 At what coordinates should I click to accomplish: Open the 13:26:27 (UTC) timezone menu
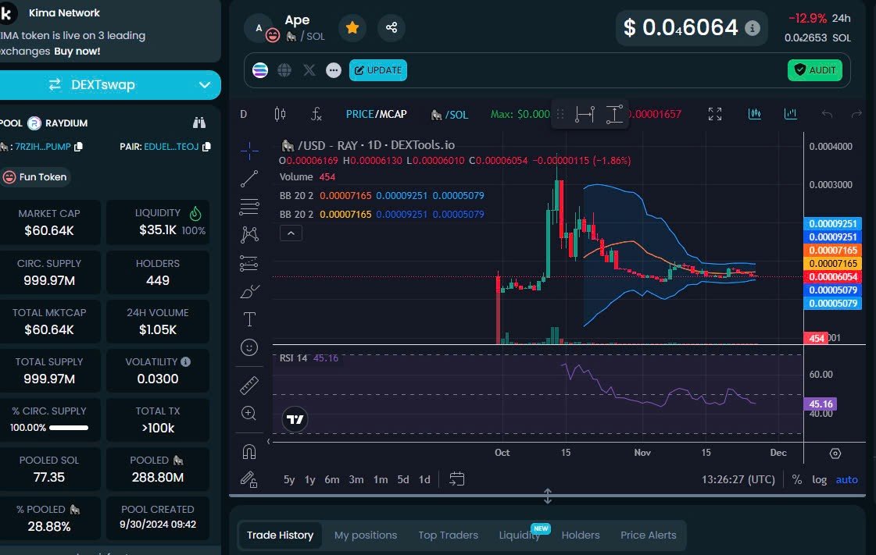pos(738,480)
